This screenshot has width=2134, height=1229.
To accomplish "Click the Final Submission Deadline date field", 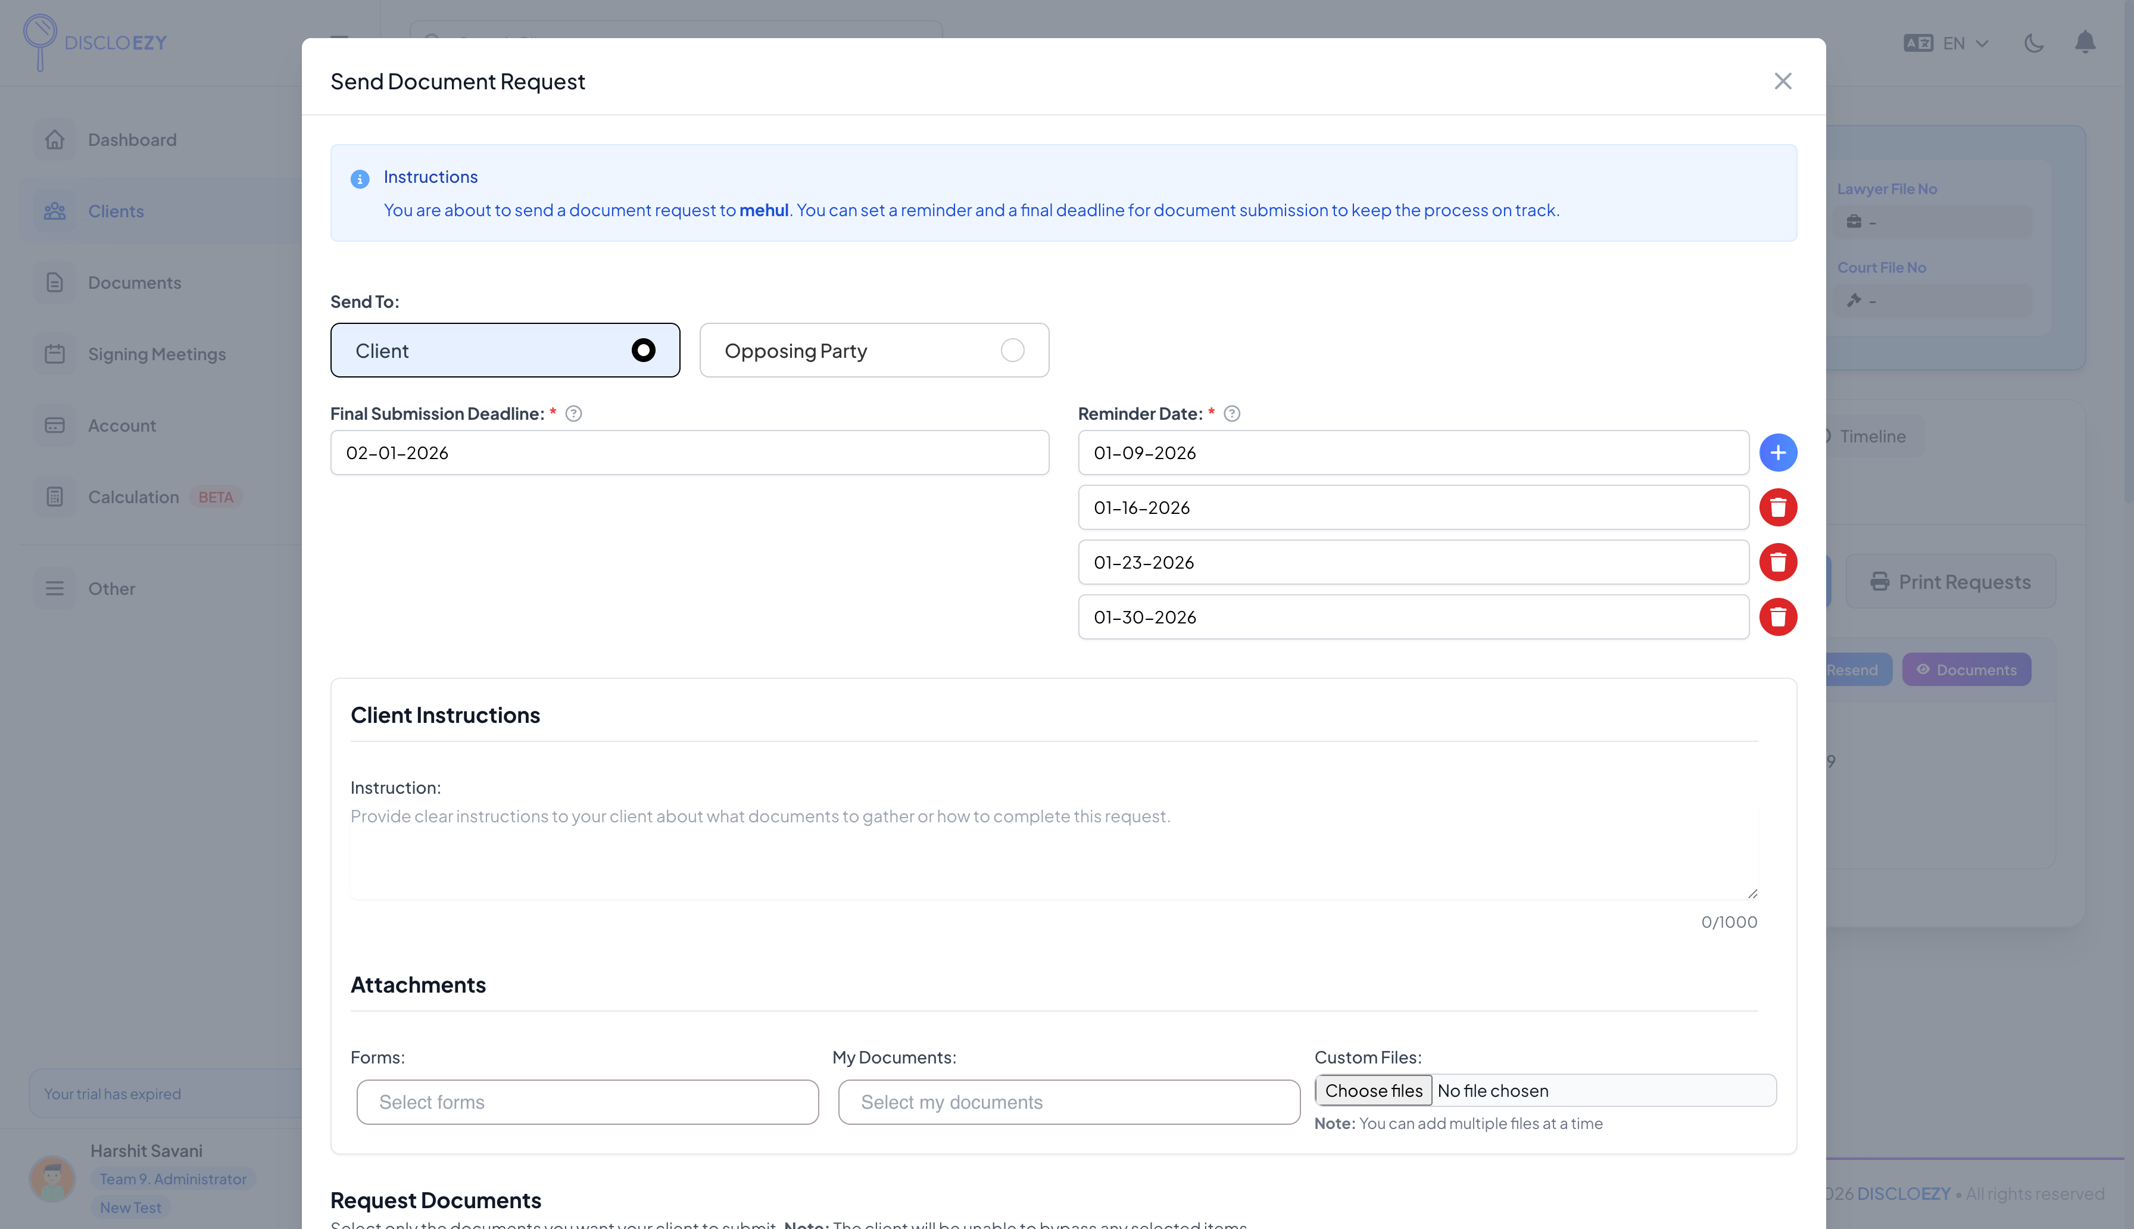I will [x=690, y=453].
